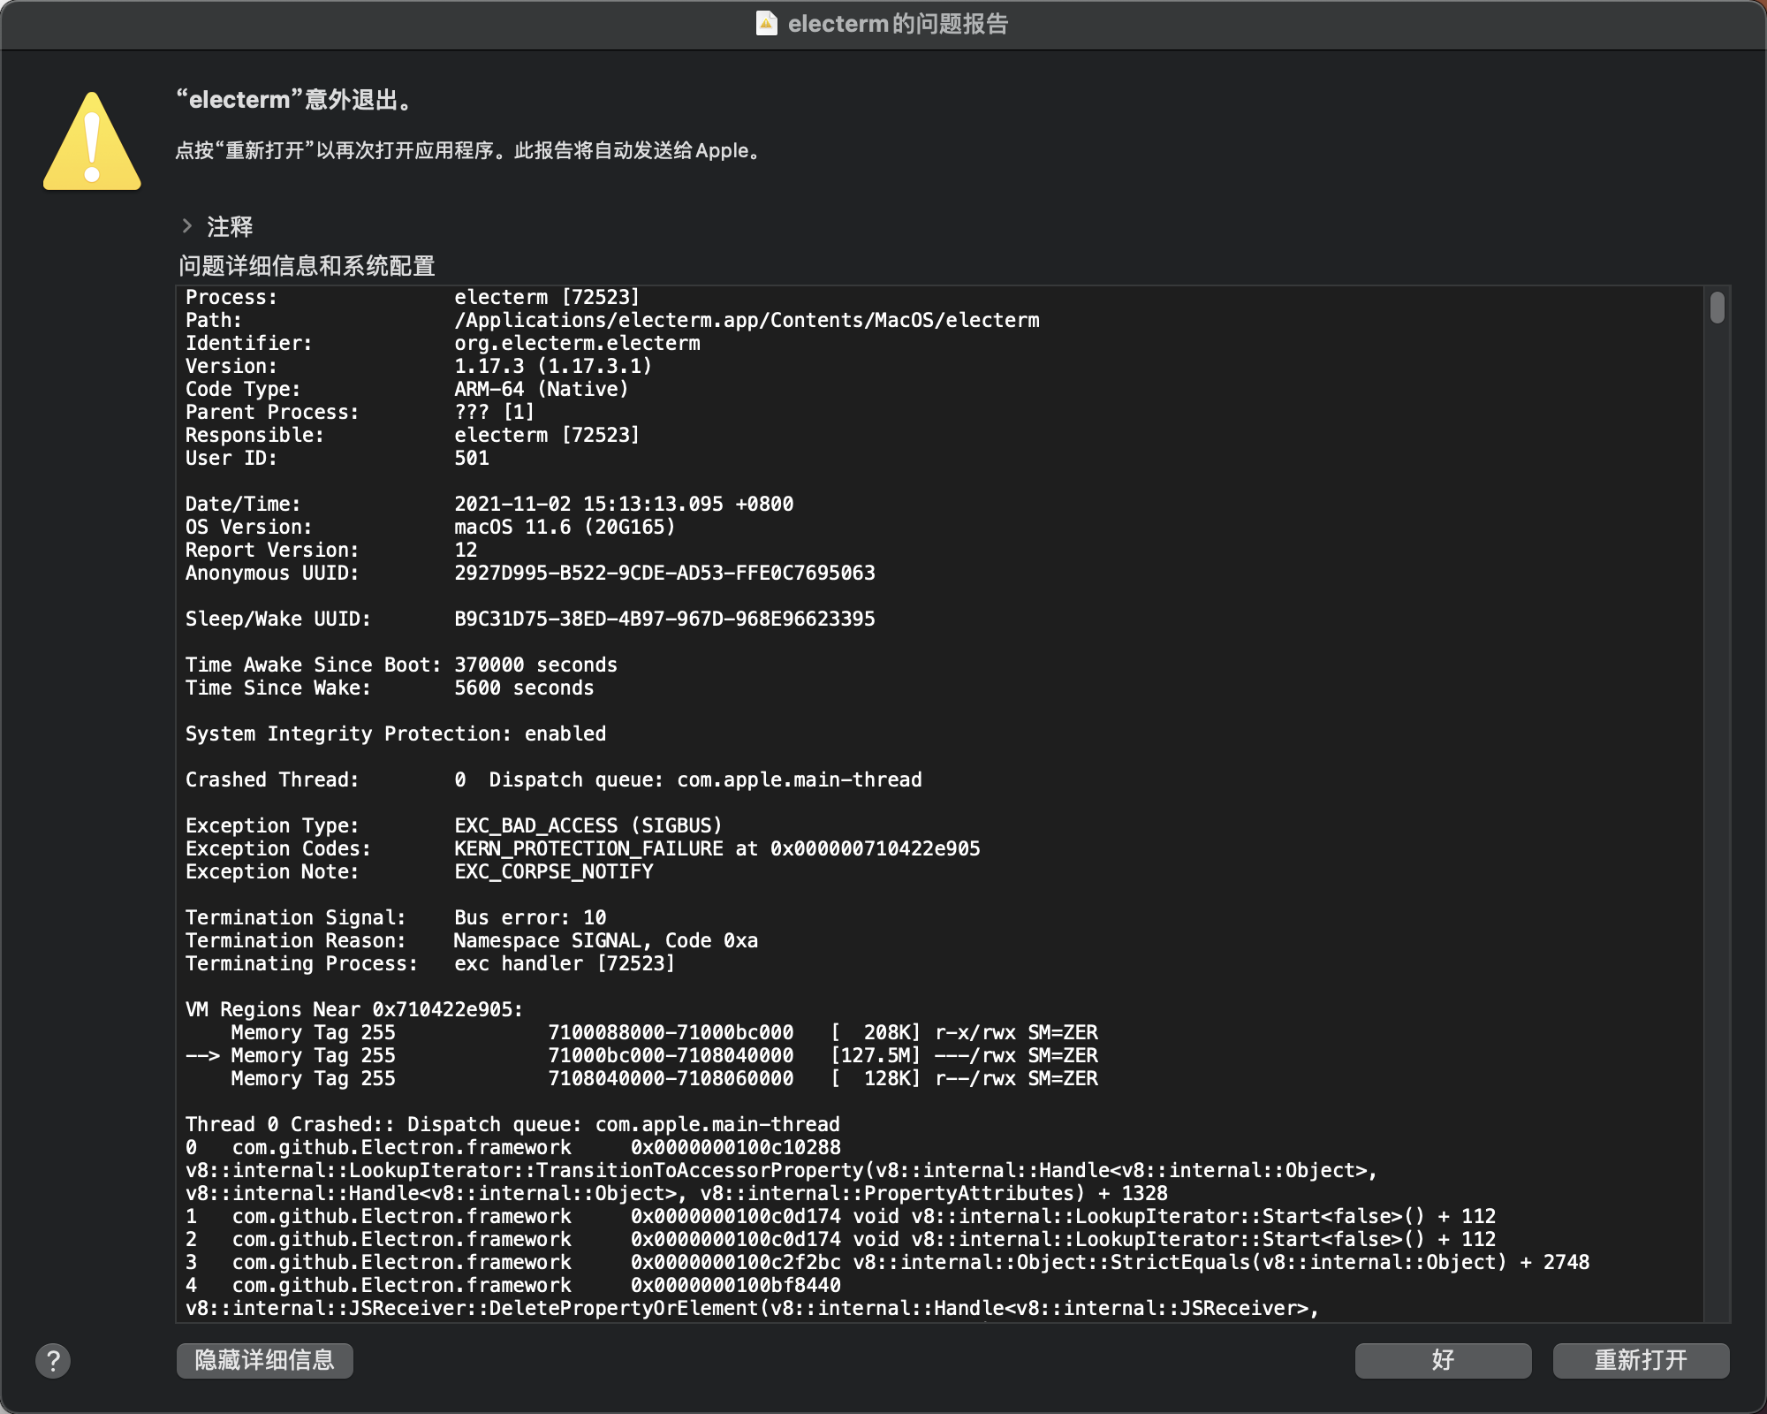Image resolution: width=1767 pixels, height=1414 pixels.
Task: Click the document icon in title bar
Action: tap(766, 24)
